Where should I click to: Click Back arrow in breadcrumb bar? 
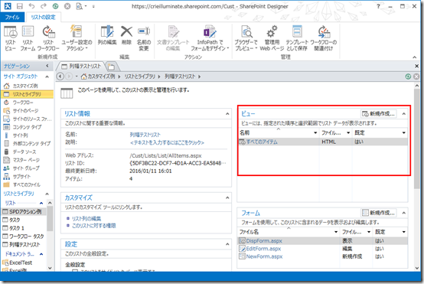(60, 77)
